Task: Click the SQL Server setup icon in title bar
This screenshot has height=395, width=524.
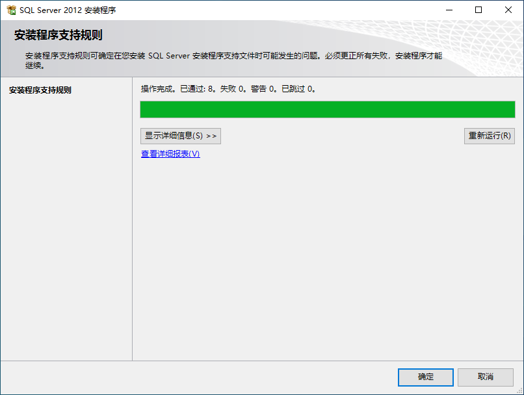Action: [x=11, y=10]
